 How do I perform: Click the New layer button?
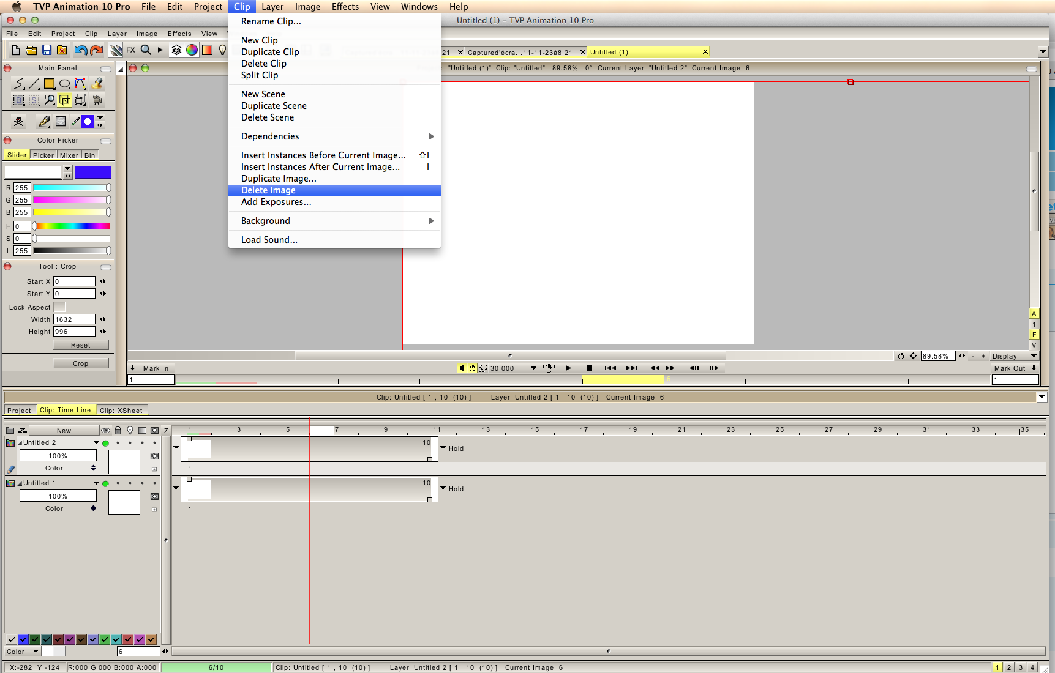64,431
